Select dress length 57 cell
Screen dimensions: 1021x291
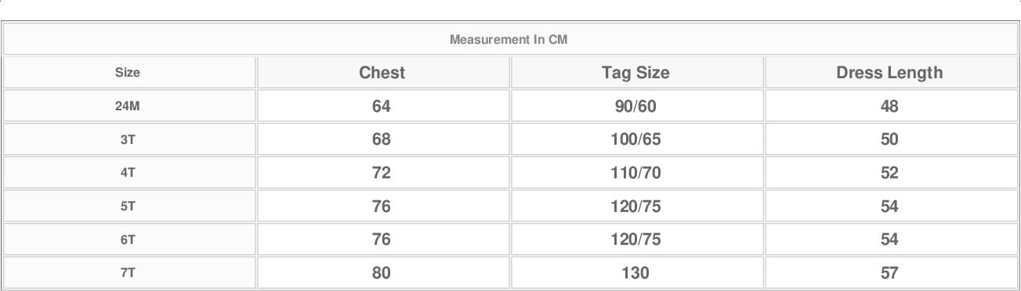pos(890,273)
